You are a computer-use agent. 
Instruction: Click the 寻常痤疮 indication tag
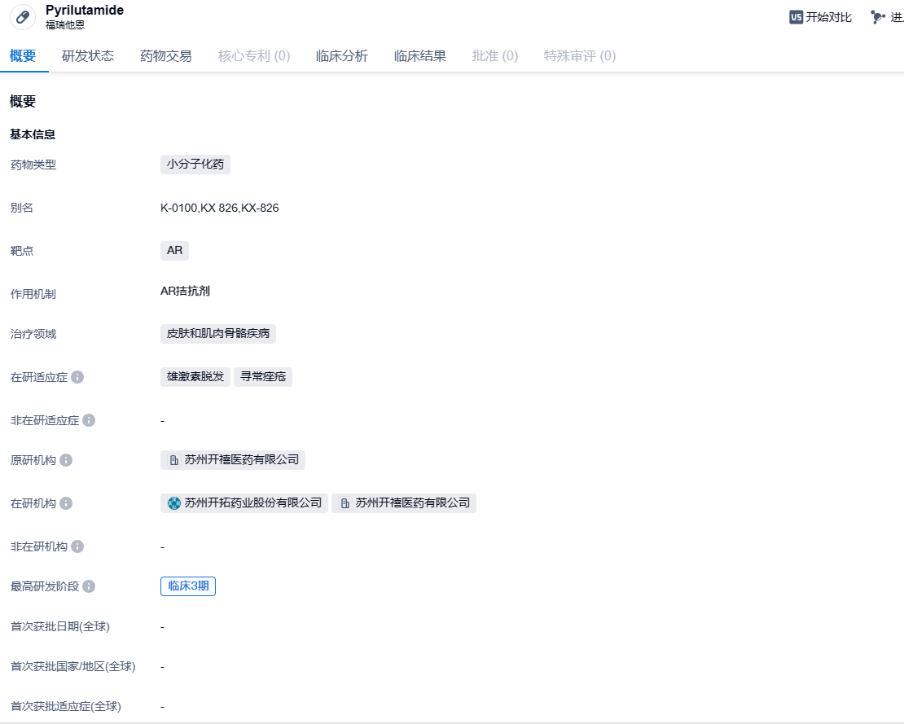(263, 377)
